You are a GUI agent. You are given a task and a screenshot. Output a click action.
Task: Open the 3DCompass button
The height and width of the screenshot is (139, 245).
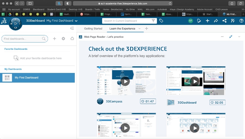16,24
